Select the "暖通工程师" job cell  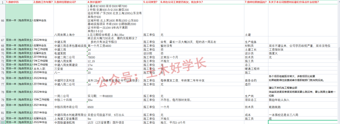click(256, 69)
